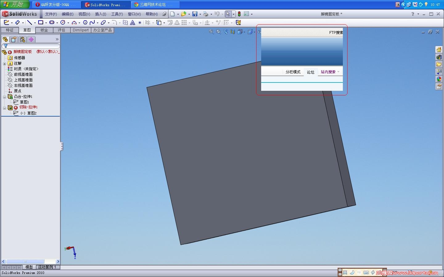Viewport: 444px width, 277px height.
Task: Select the Polygon sketch tool
Action: [85, 22]
